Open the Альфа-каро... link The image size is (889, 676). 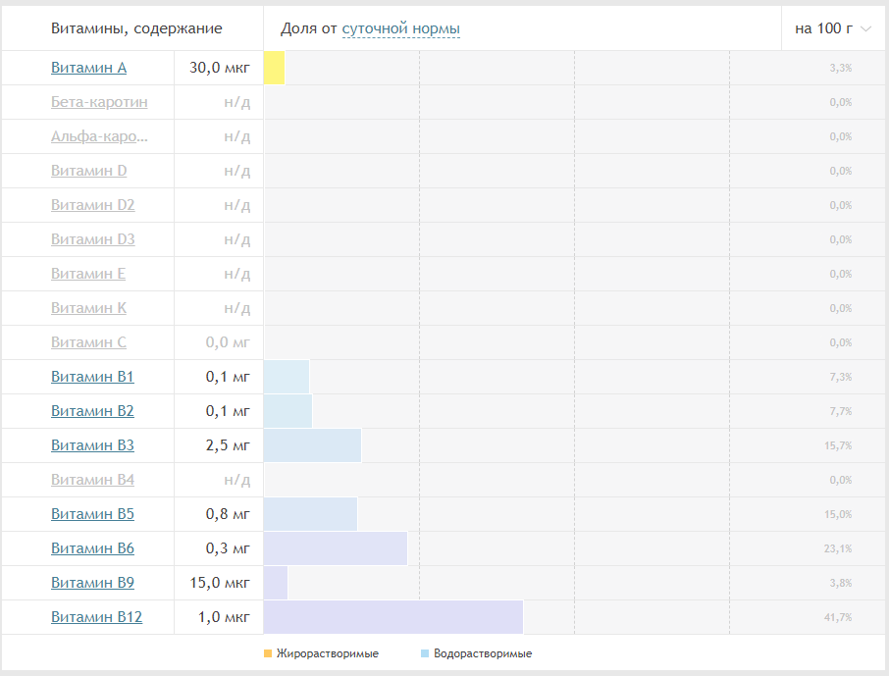pyautogui.click(x=99, y=136)
